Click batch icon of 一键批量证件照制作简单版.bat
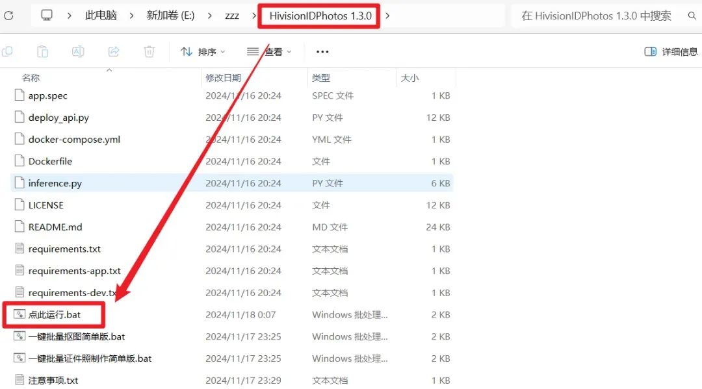 [19, 358]
